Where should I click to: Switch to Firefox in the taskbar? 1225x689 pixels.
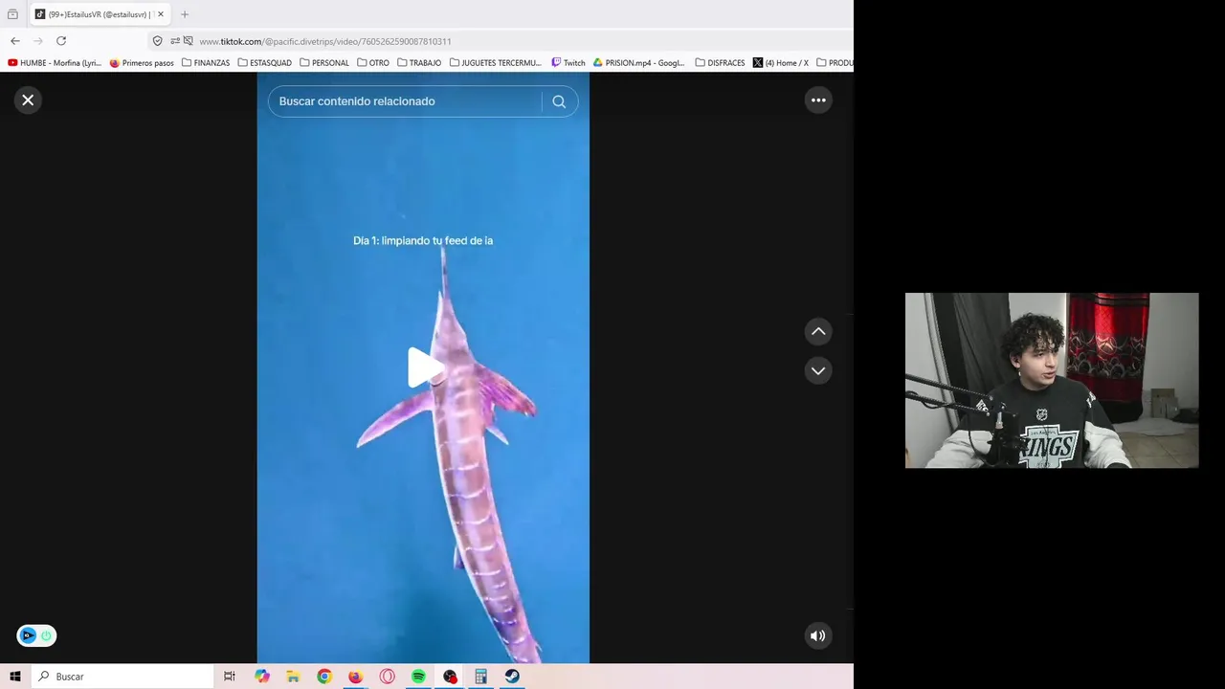click(356, 677)
